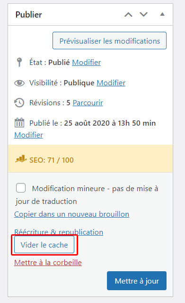The height and width of the screenshot is (303, 185).
Task: Open Réécriture & republication link
Action: point(59,231)
